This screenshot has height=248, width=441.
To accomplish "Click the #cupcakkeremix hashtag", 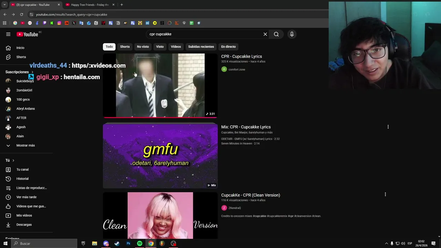I will [277, 216].
